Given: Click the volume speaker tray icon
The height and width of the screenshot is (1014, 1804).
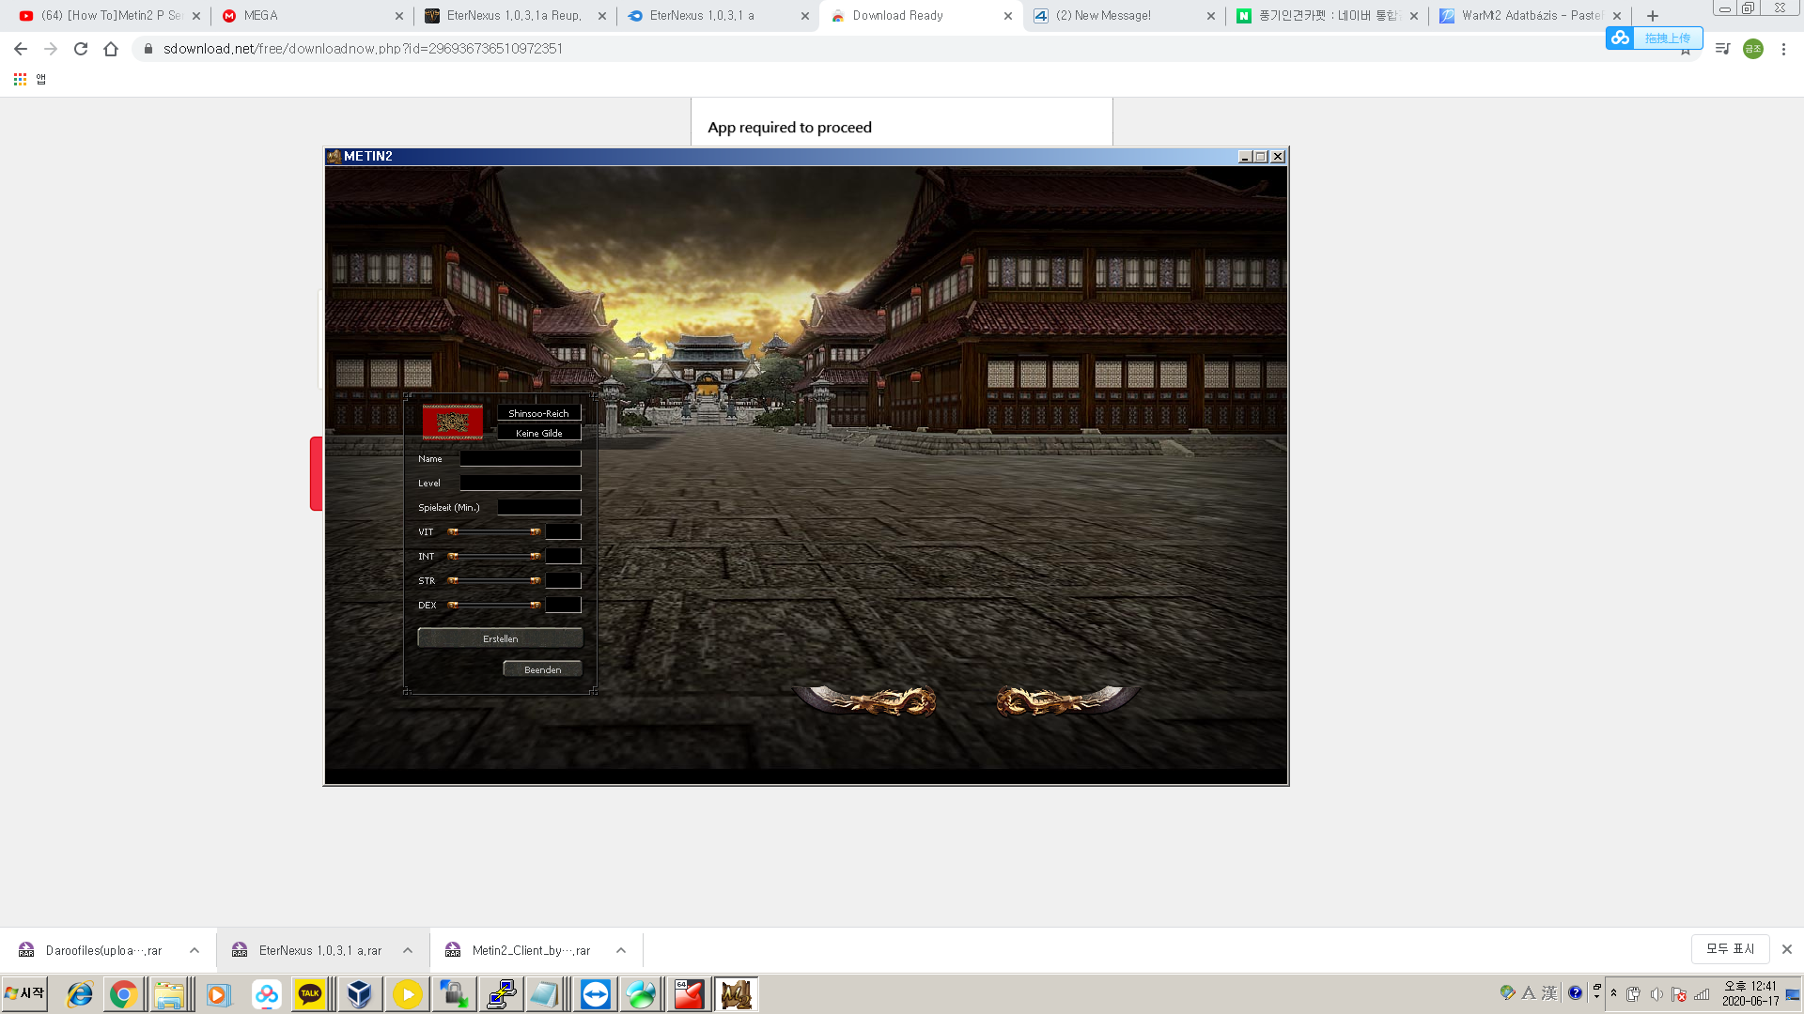Looking at the screenshot, I should [1656, 994].
